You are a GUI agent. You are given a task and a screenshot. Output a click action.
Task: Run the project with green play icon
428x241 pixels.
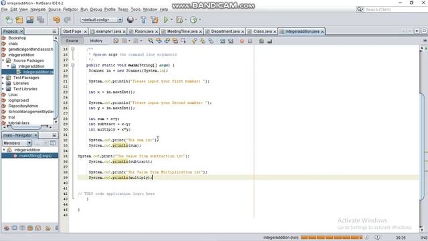[x=166, y=19]
